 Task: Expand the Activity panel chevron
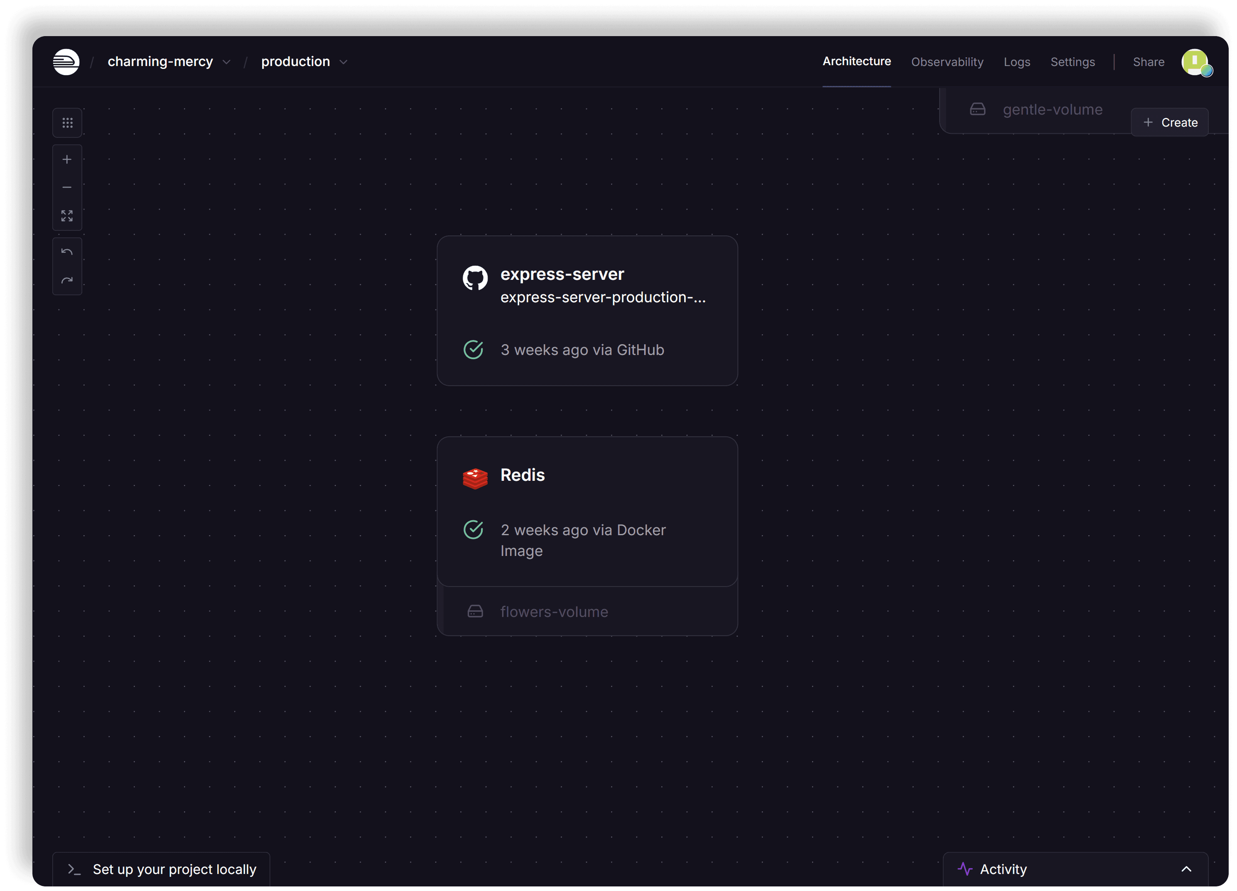pyautogui.click(x=1186, y=869)
